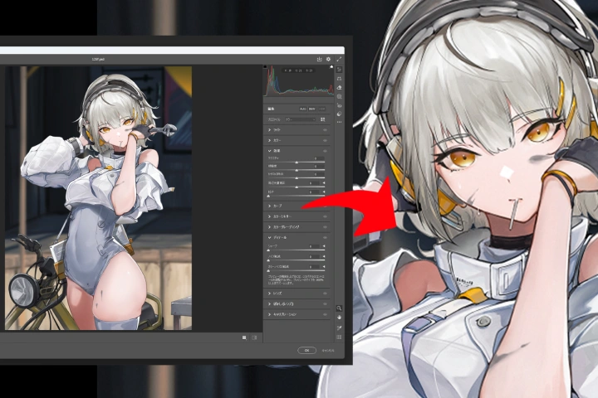Image resolution: width=598 pixels, height=398 pixels.
Task: Select the Healing eraser tool
Action: point(339,88)
